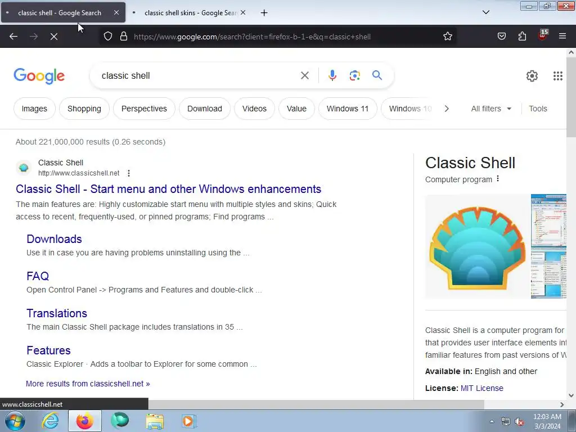The height and width of the screenshot is (432, 576).
Task: Go back with the browser back arrow
Action: tap(13, 37)
